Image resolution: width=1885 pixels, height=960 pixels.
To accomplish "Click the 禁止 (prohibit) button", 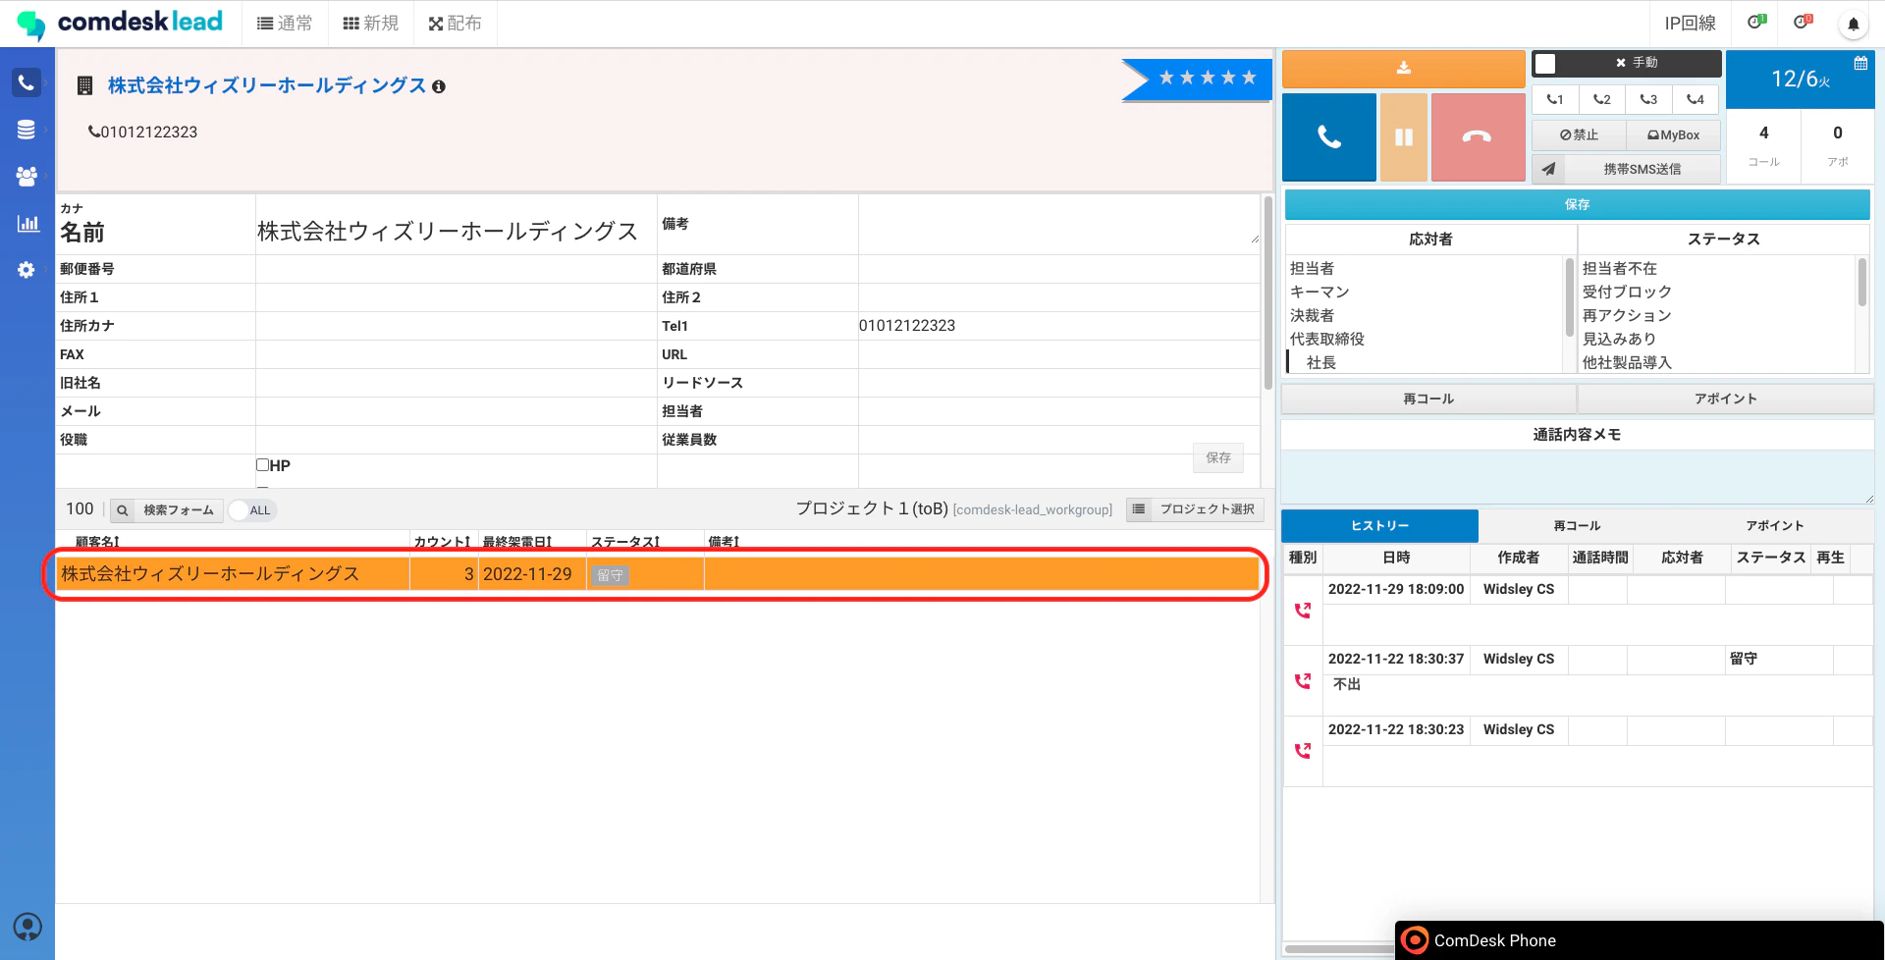I will click(1579, 135).
